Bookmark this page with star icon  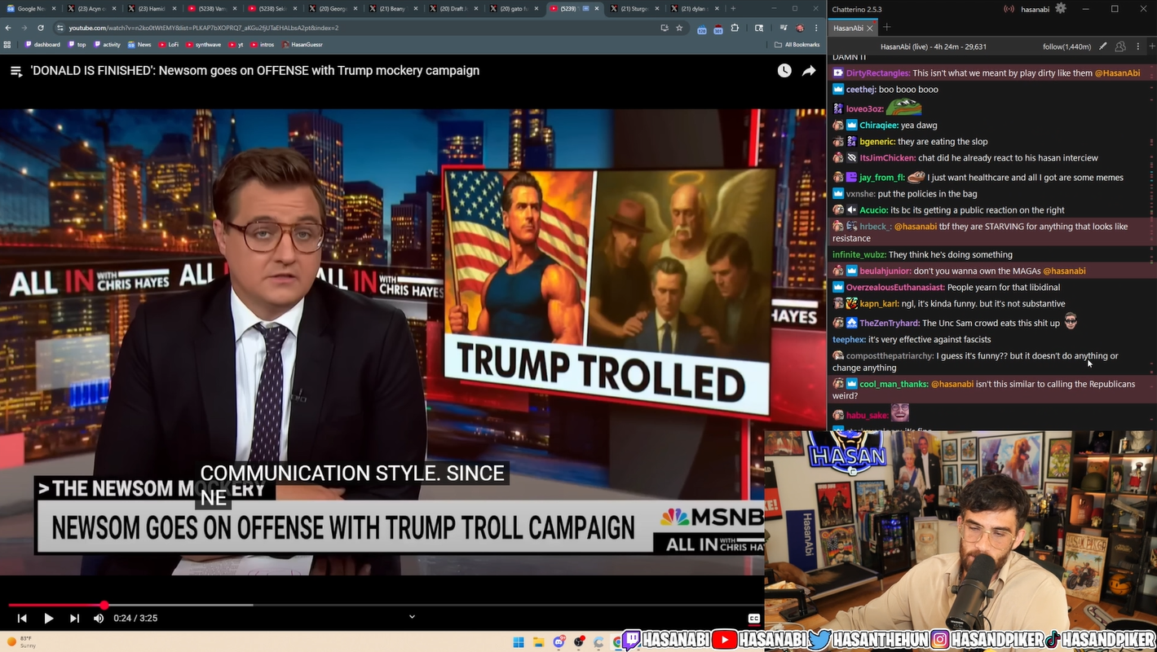coord(679,28)
